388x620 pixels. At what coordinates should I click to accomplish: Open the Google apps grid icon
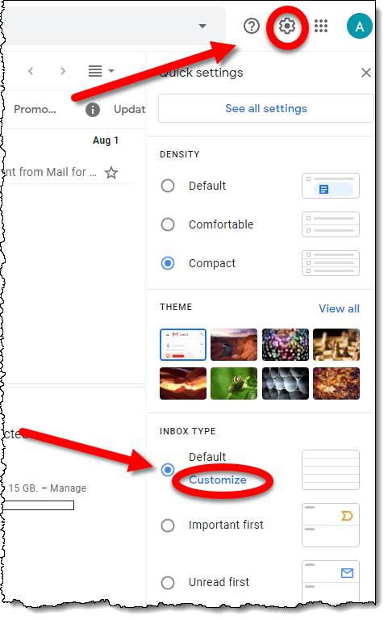[321, 26]
